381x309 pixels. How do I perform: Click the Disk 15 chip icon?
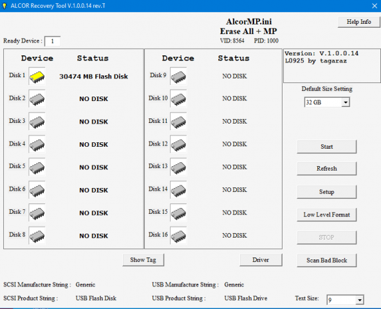tap(178, 212)
